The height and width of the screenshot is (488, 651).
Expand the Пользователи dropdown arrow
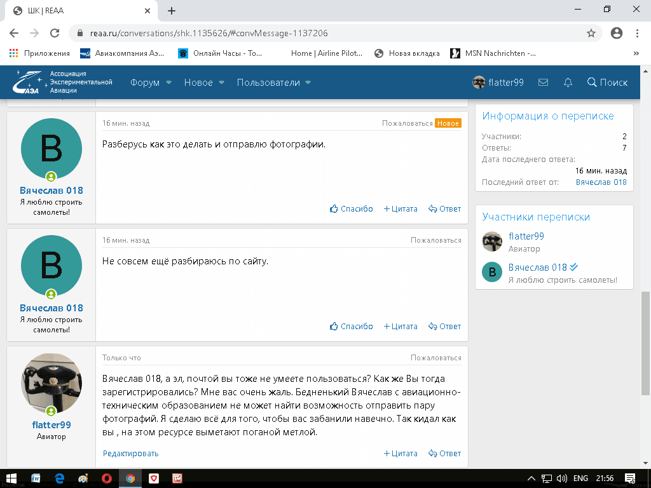pyautogui.click(x=308, y=83)
